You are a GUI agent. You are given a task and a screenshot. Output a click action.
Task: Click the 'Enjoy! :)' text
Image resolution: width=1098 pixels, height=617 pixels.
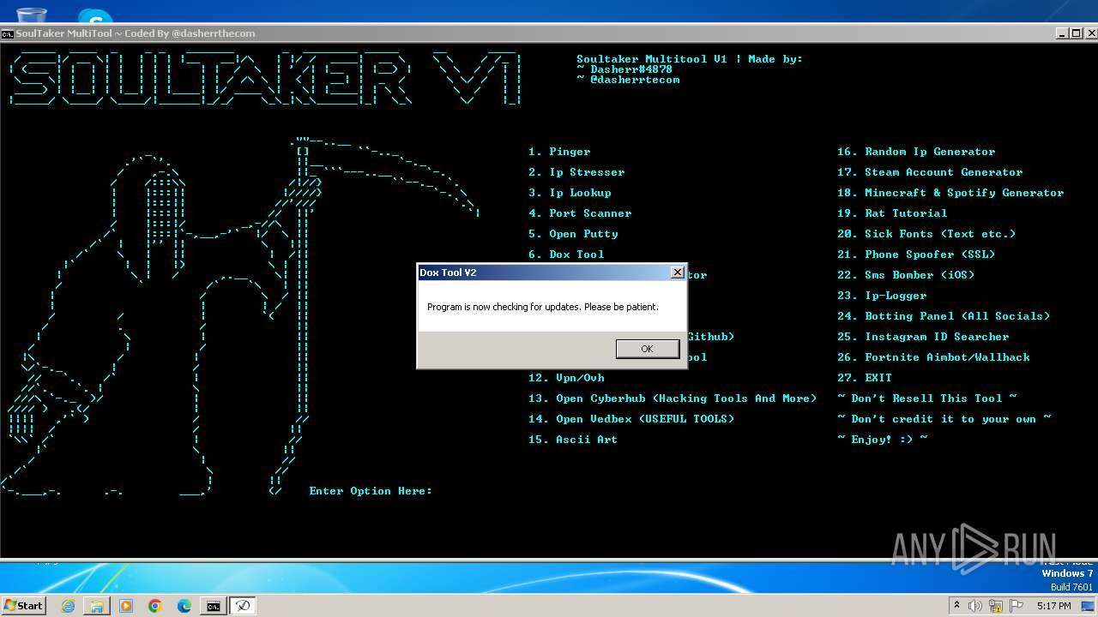pos(882,440)
